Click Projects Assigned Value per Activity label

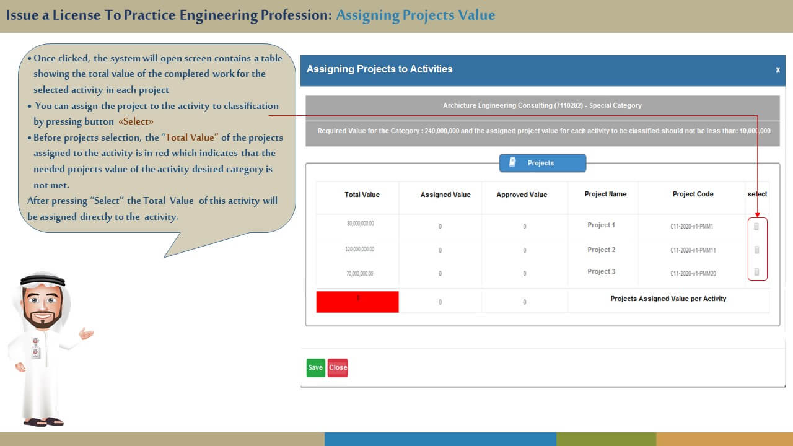(x=668, y=299)
